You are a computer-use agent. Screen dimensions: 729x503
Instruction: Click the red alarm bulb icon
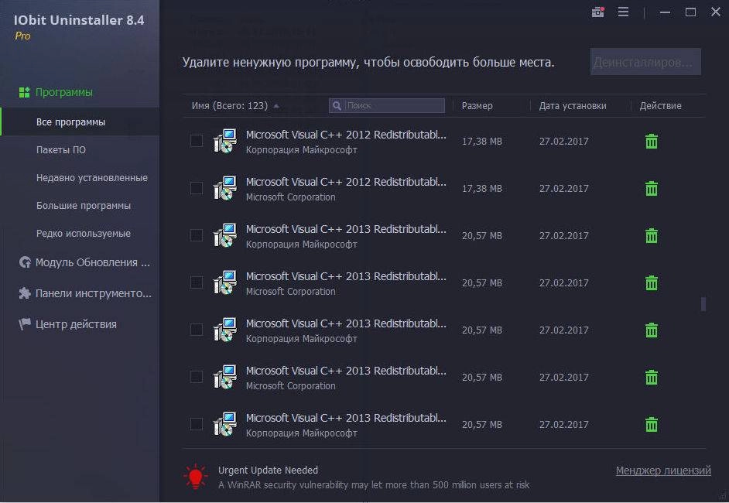(x=196, y=477)
